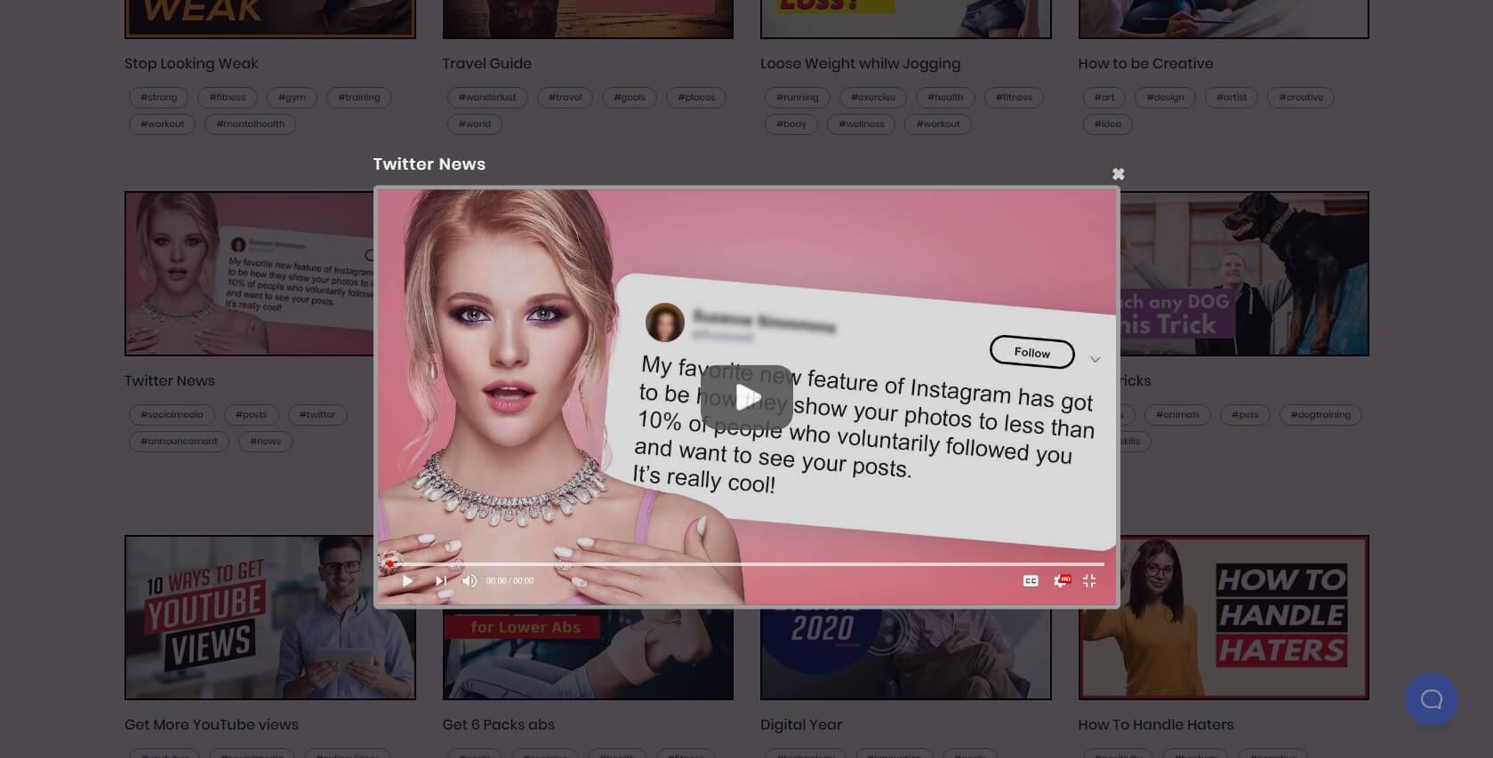Choose the #exercise tag
The height and width of the screenshot is (758, 1493).
click(x=873, y=98)
